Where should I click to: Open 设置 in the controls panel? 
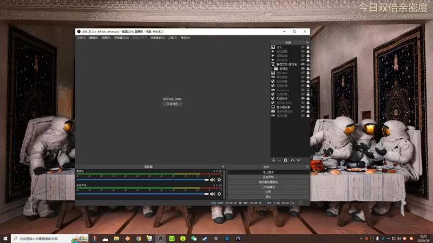pyautogui.click(x=268, y=192)
